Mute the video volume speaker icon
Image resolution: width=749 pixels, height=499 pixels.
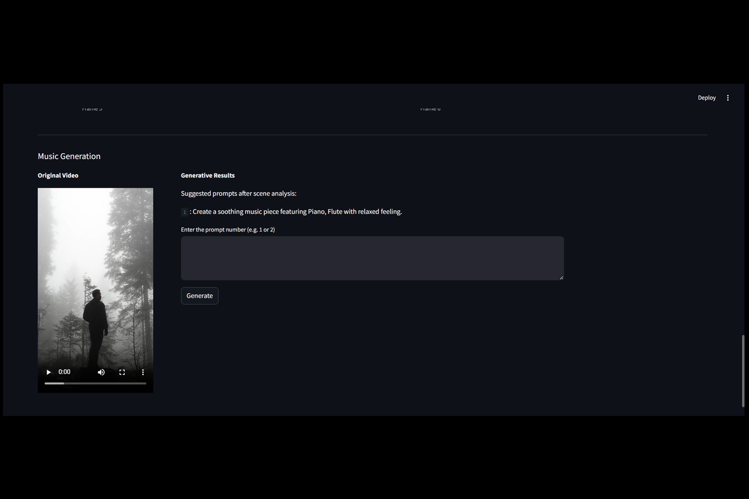click(101, 372)
